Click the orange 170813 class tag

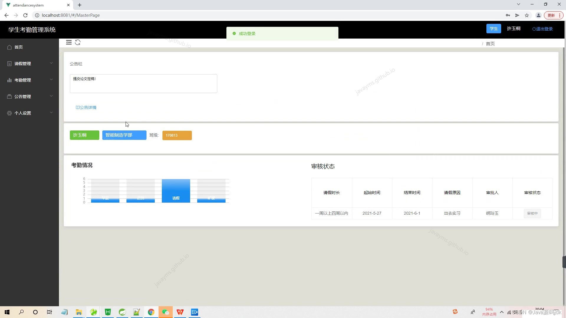click(x=177, y=135)
